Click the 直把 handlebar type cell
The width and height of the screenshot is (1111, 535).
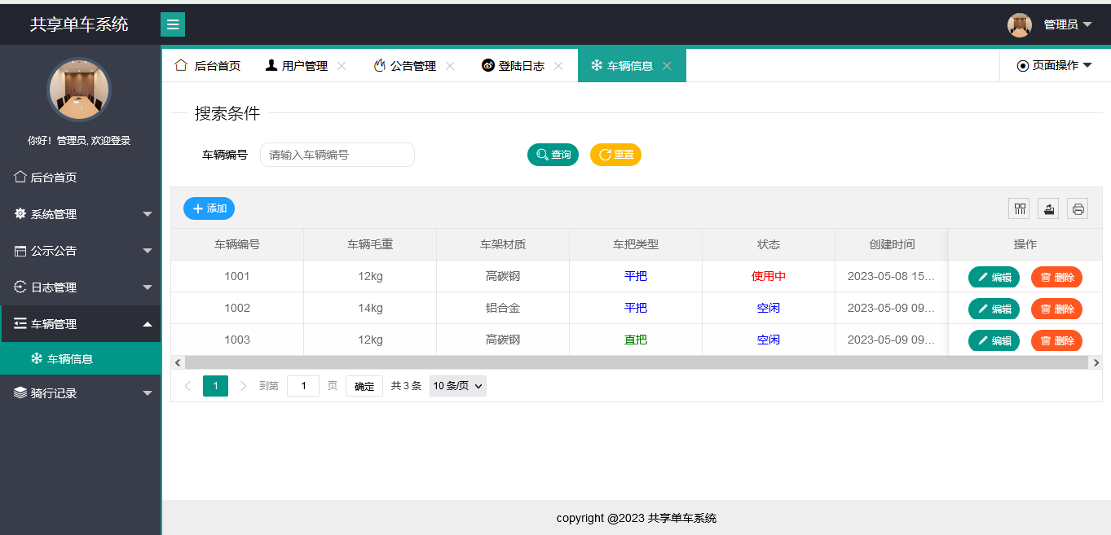point(636,340)
